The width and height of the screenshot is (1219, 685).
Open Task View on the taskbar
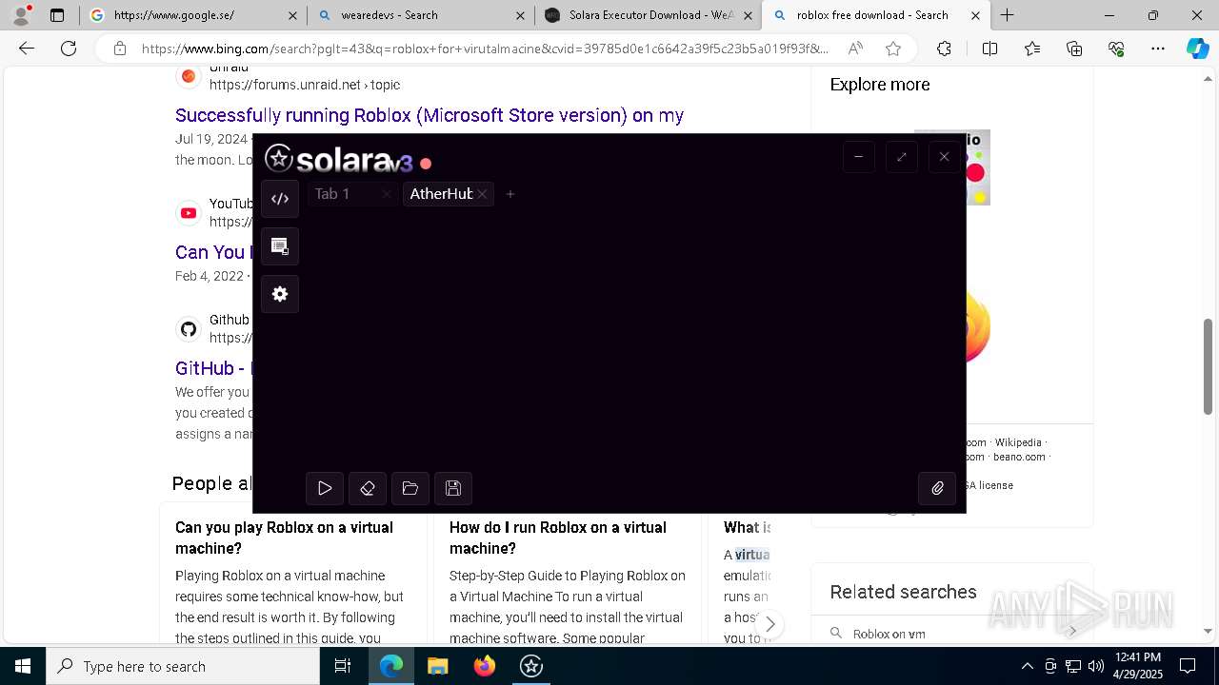pyautogui.click(x=343, y=666)
